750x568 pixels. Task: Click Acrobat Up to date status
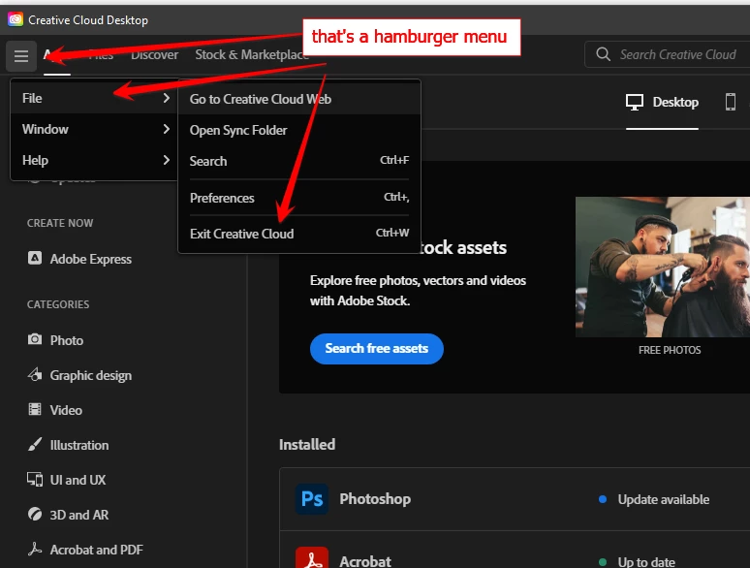pos(637,561)
